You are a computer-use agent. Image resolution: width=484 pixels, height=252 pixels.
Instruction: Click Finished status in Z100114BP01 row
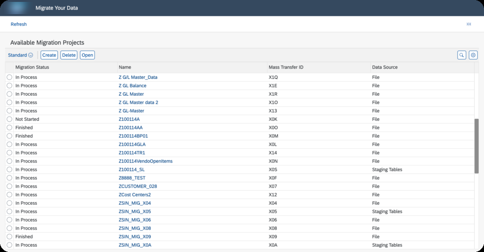[24, 136]
